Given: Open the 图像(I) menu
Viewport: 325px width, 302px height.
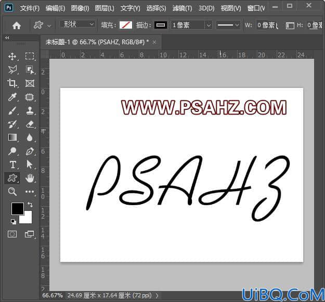Looking at the screenshot, I should pyautogui.click(x=80, y=8).
